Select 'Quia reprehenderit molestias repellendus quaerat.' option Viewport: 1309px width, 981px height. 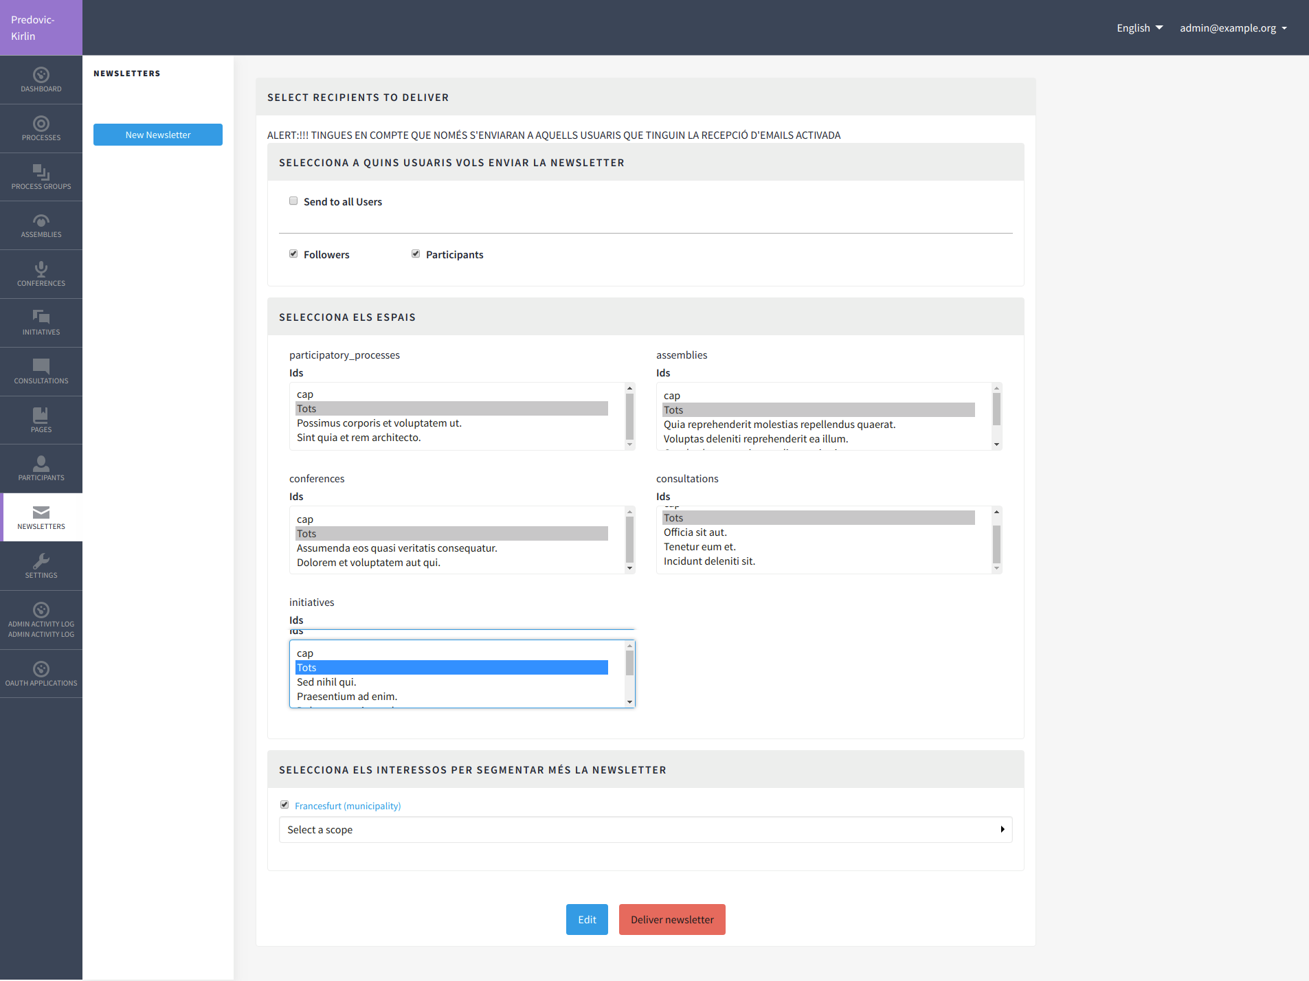[818, 425]
